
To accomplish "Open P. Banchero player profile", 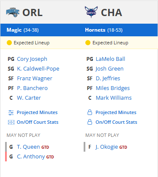I will tap(32, 88).
